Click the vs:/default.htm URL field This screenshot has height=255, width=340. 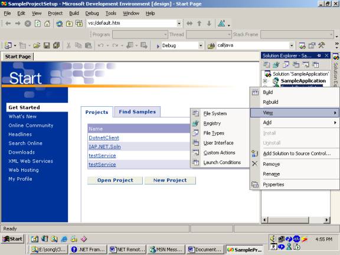click(132, 23)
